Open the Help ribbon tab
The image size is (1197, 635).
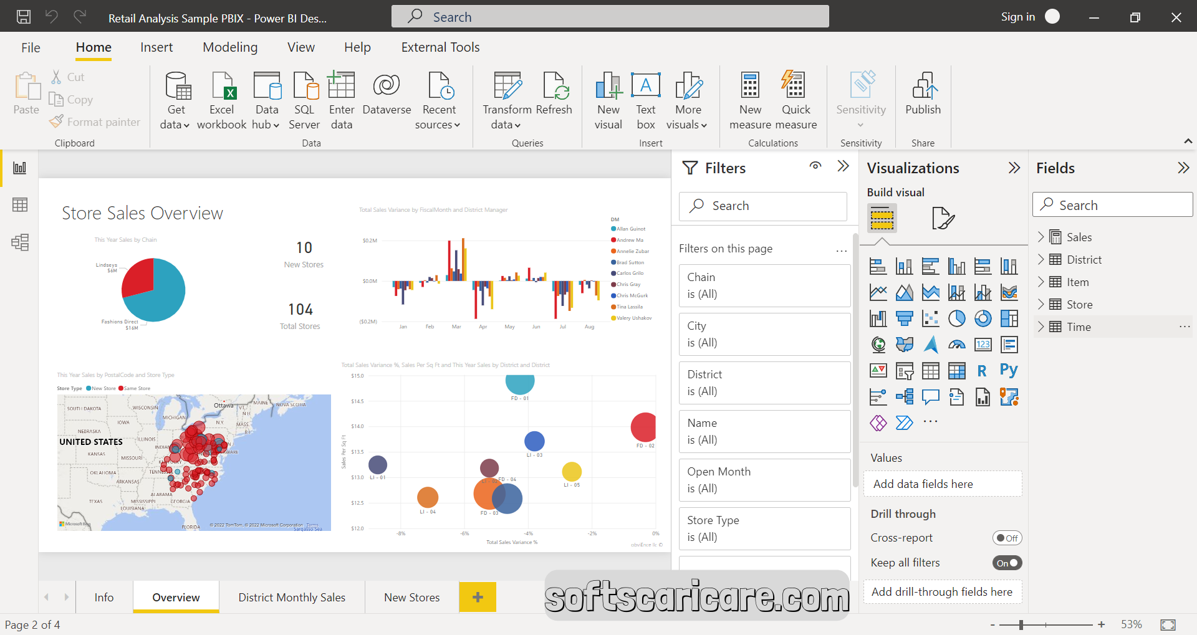357,47
